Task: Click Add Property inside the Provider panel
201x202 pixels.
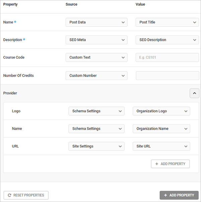Action: pos(170,164)
